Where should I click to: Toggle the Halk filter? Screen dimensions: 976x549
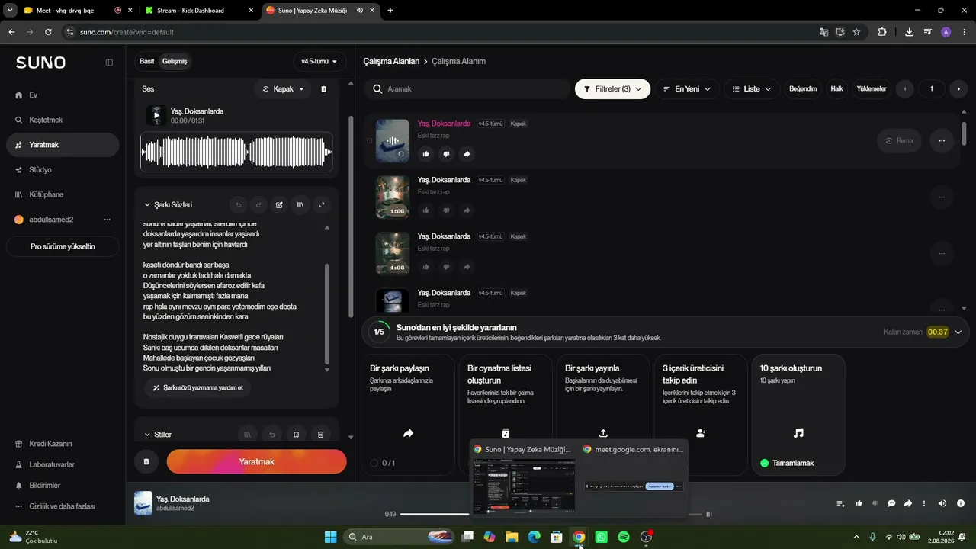(836, 89)
